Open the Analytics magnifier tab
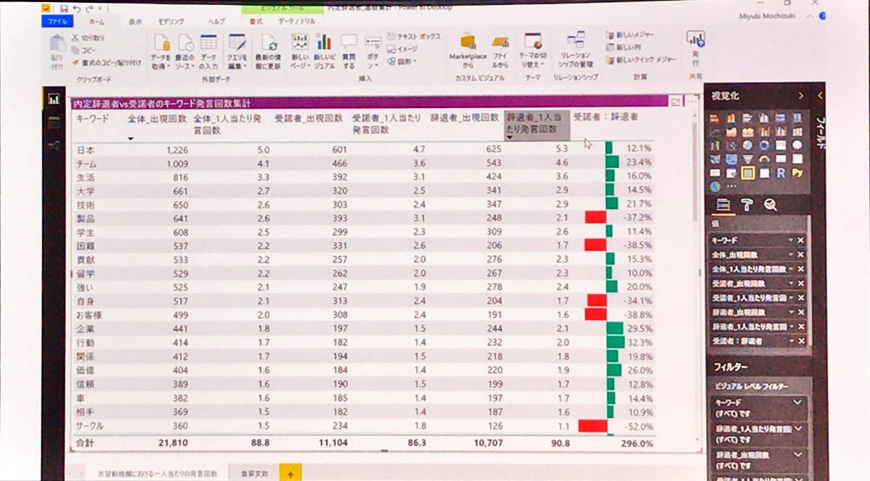Screen dimensions: 870x481 click(770, 205)
